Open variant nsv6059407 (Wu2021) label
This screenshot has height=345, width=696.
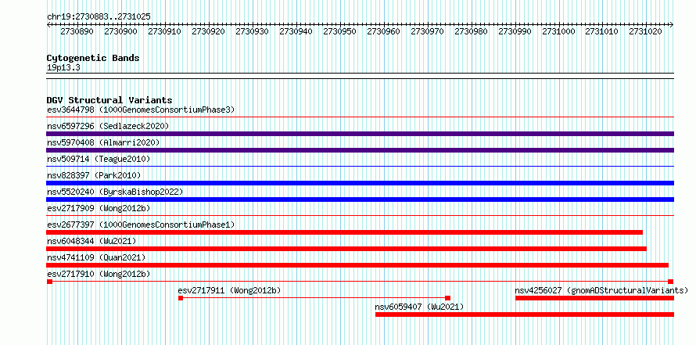[419, 307]
